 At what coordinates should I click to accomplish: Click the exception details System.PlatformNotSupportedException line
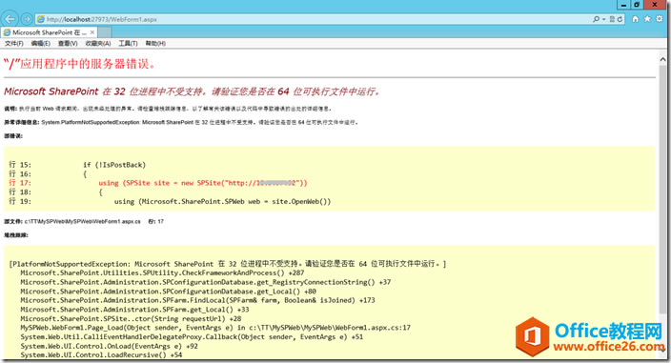coord(181,122)
